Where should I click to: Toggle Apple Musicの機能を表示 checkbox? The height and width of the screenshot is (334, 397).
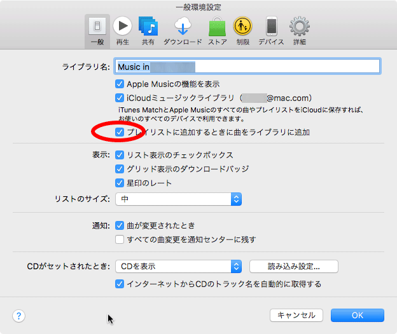click(x=120, y=84)
